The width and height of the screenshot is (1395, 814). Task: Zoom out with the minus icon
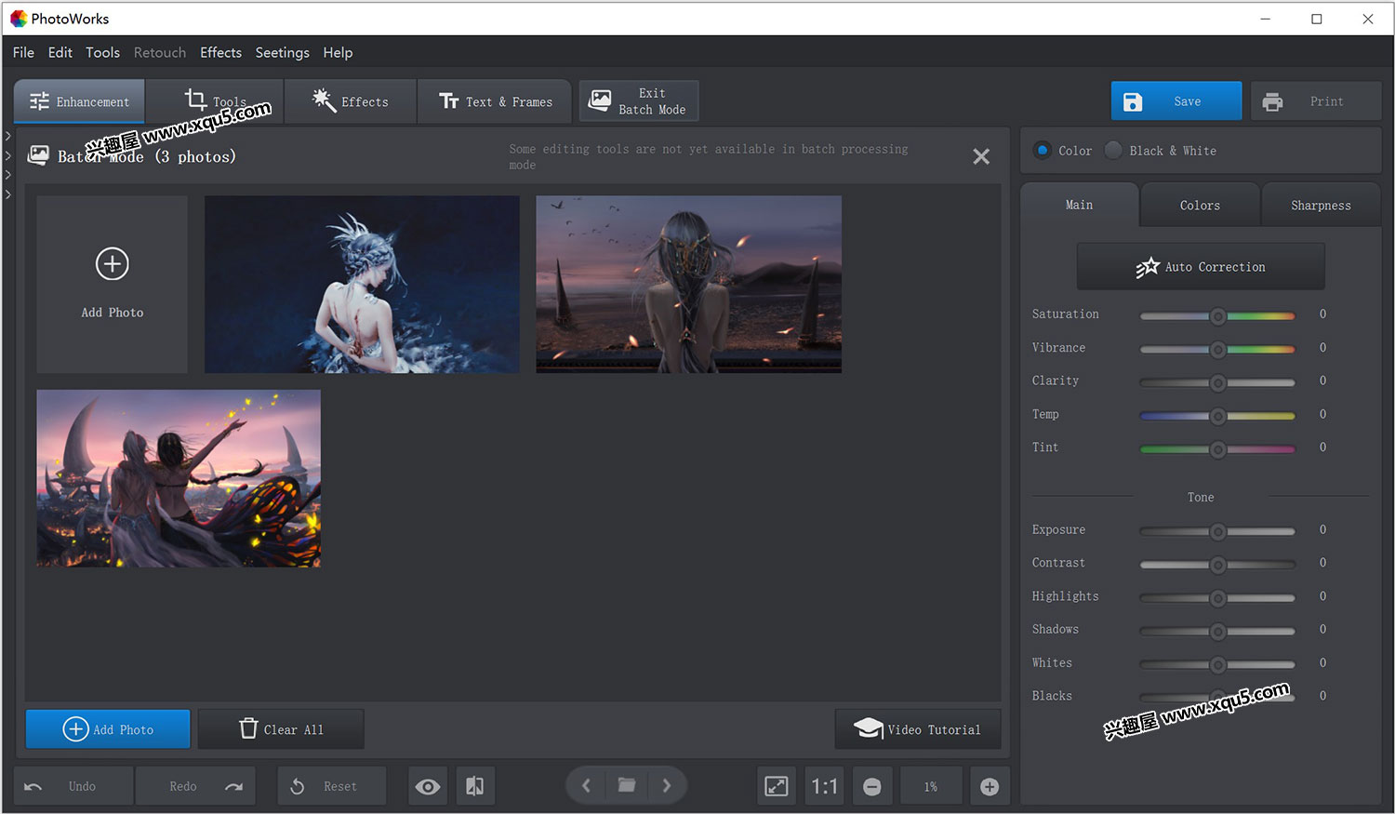pyautogui.click(x=872, y=786)
